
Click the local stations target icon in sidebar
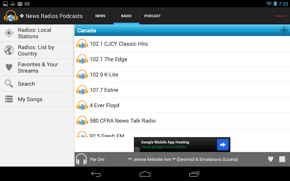pyautogui.click(x=9, y=33)
